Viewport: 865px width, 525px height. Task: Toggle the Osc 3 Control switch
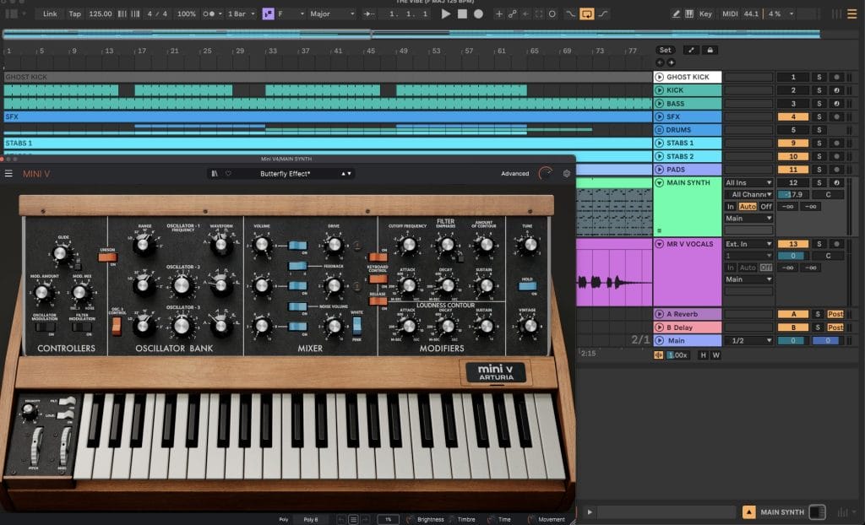(x=117, y=327)
